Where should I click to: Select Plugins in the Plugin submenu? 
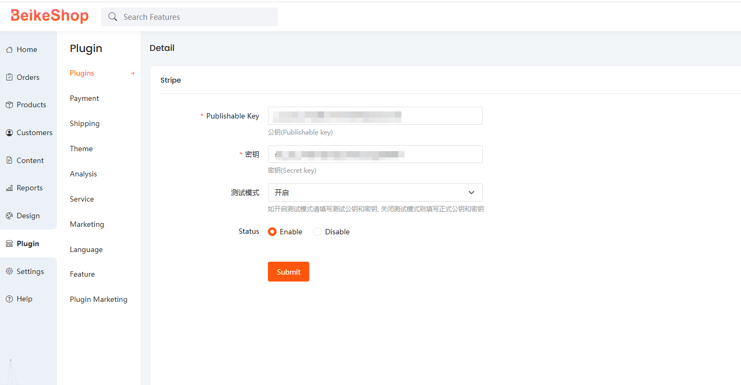pos(82,73)
